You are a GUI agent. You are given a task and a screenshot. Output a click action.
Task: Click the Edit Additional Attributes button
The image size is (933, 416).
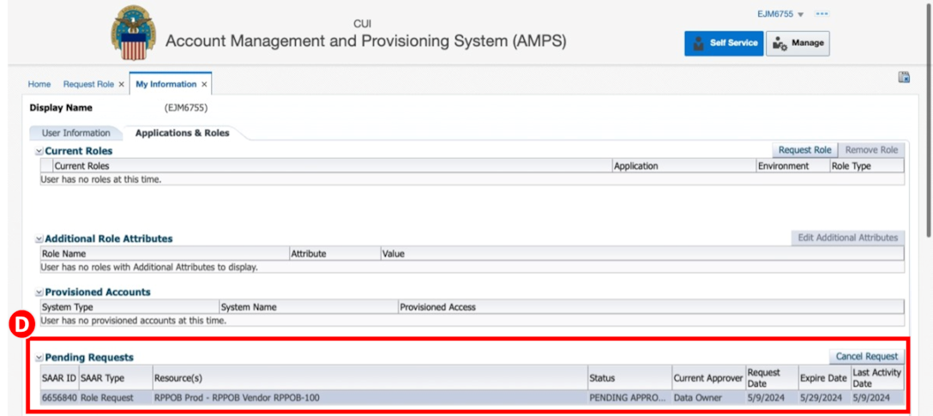coord(848,238)
